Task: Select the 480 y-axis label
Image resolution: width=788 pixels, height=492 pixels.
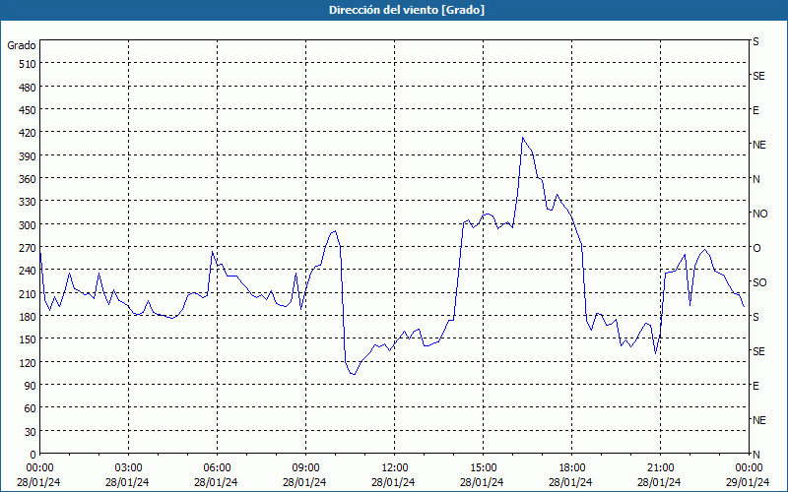Action: coord(29,88)
